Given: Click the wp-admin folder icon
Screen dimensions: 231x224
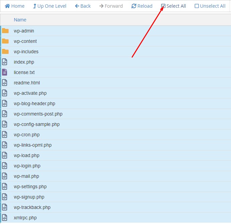Looking at the screenshot, I should pos(5,31).
